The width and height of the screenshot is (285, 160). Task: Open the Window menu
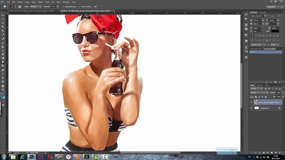pos(66,2)
